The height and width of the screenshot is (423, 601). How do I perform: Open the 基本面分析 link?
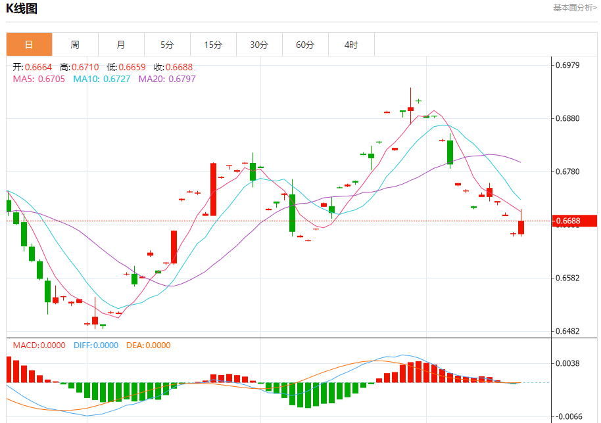click(x=575, y=8)
